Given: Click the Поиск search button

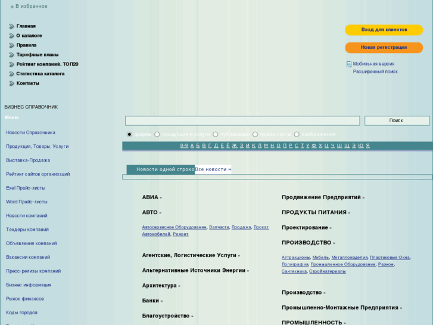Looking at the screenshot, I should pyautogui.click(x=397, y=120).
